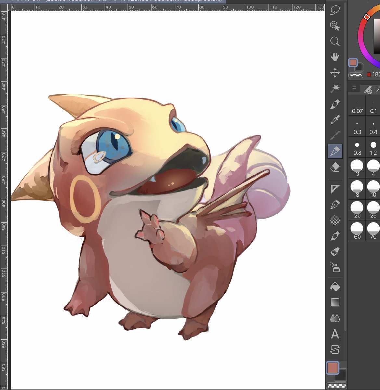Choose brush size preset 10

[373, 189]
